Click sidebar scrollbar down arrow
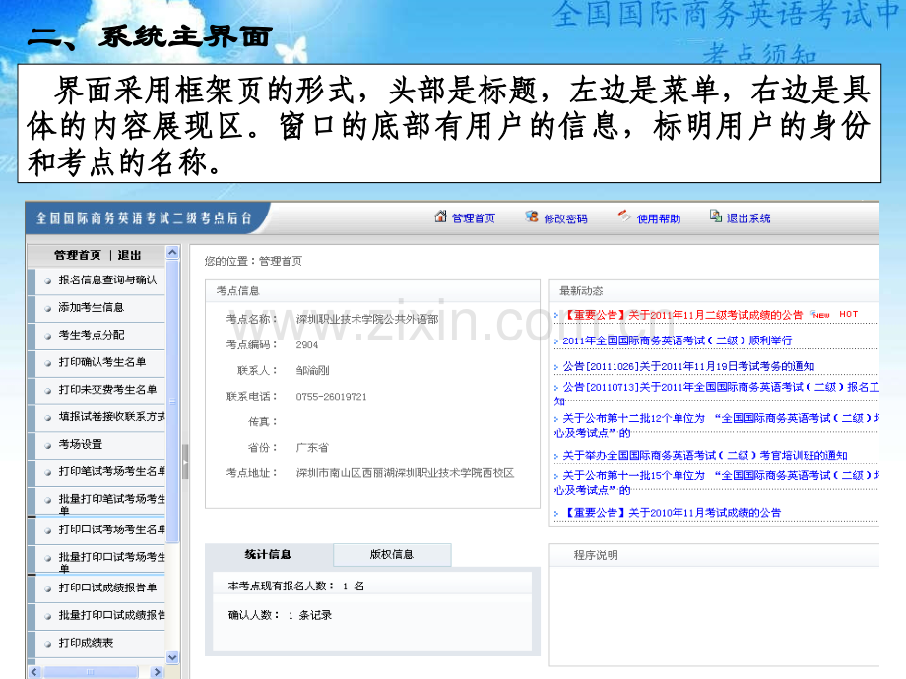The width and height of the screenshot is (906, 679). [x=172, y=657]
